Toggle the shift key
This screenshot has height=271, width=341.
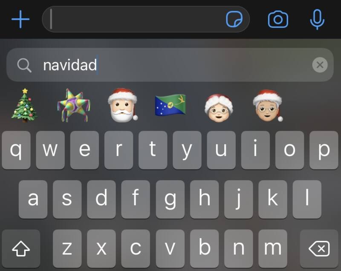21,248
